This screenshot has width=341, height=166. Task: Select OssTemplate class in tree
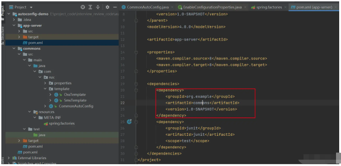pyautogui.click(x=70, y=95)
